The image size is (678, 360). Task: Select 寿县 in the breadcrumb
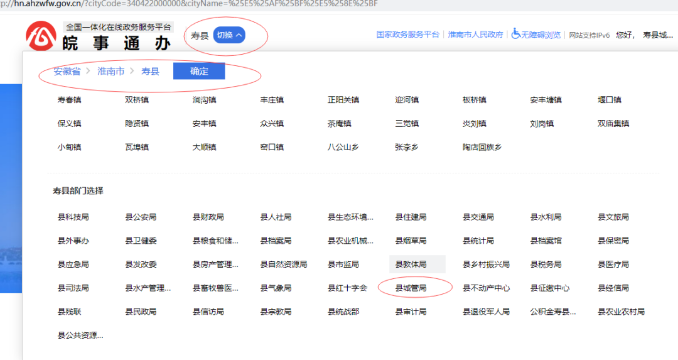[150, 72]
